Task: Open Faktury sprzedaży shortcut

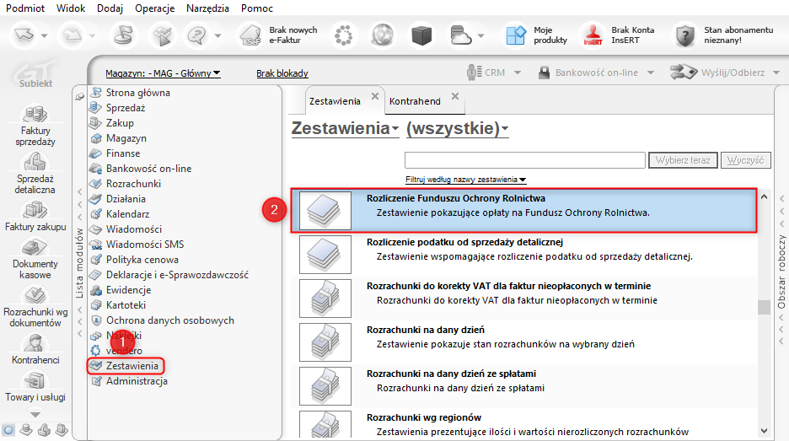Action: [x=35, y=124]
